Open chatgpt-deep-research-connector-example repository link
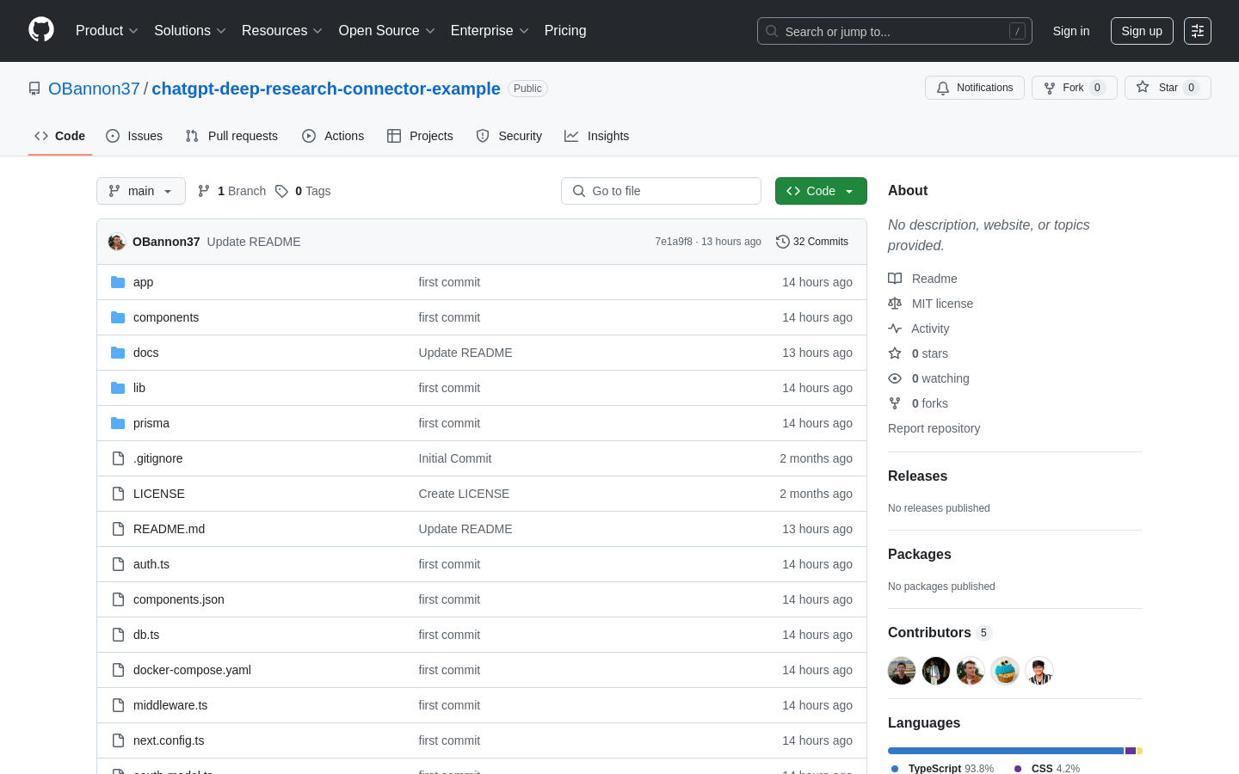Image resolution: width=1239 pixels, height=774 pixels. pos(326,89)
